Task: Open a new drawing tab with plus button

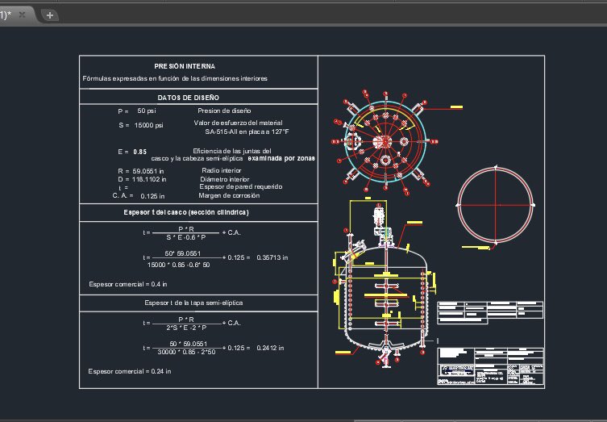Action: coord(49,15)
